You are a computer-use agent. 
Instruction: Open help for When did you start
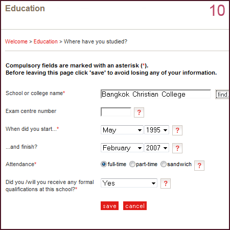pyautogui.click(x=177, y=130)
